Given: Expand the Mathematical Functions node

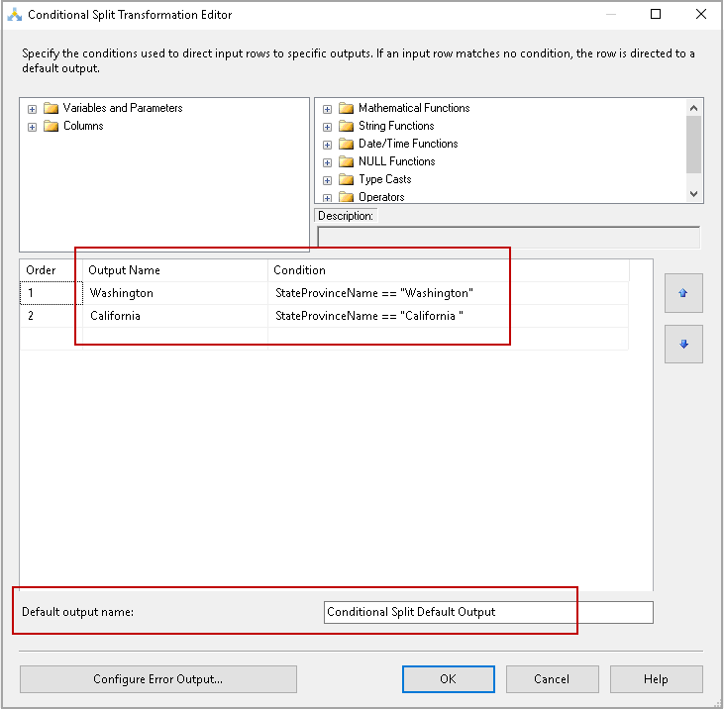Looking at the screenshot, I should (327, 109).
